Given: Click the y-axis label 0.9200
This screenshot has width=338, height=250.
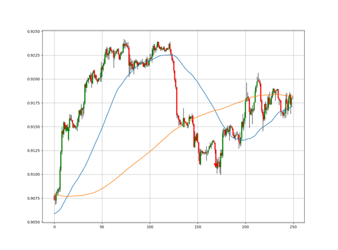Looking at the screenshot, I should tap(33, 79).
